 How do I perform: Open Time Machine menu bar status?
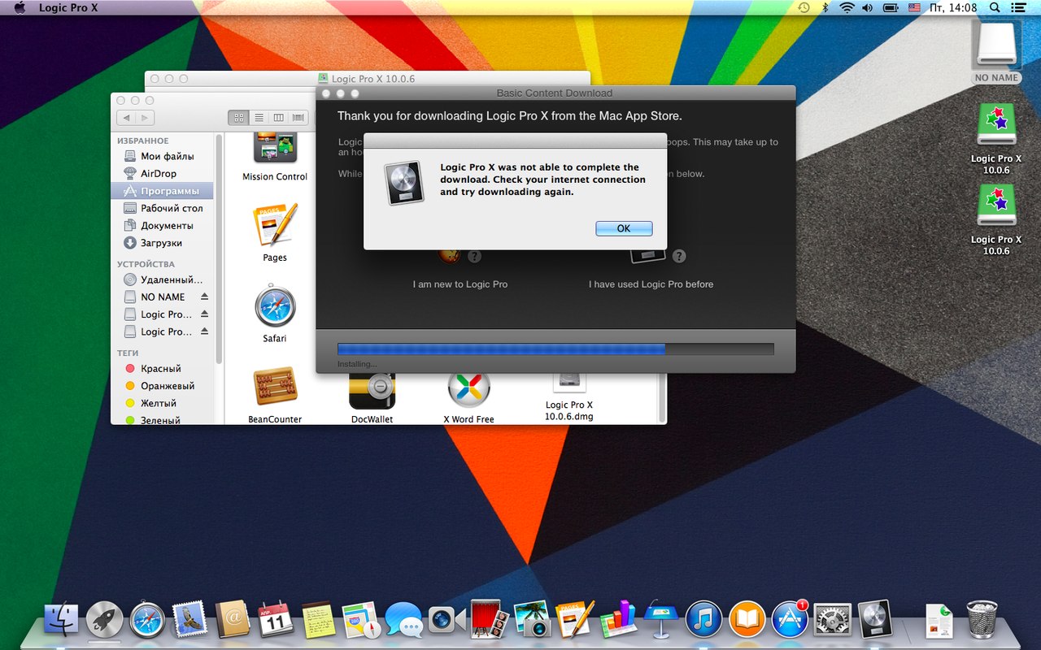(x=804, y=7)
